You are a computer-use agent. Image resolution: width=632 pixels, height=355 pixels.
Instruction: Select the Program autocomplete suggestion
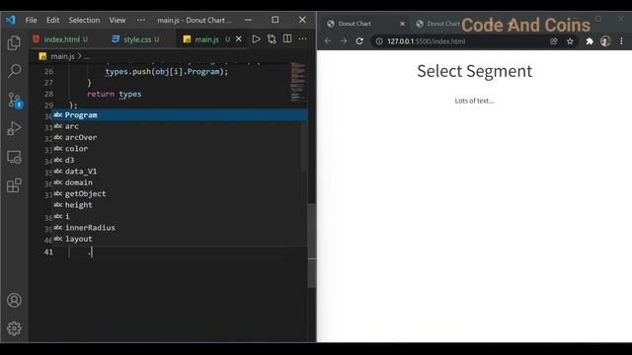[180, 115]
